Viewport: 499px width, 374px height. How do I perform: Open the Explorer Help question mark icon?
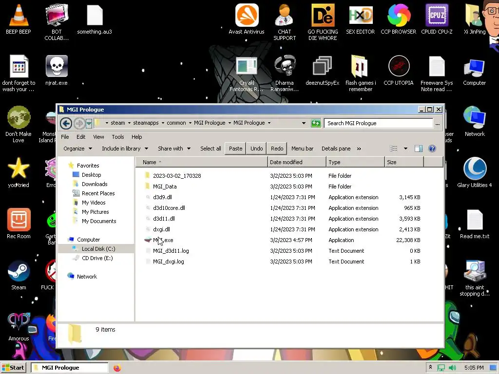click(432, 149)
